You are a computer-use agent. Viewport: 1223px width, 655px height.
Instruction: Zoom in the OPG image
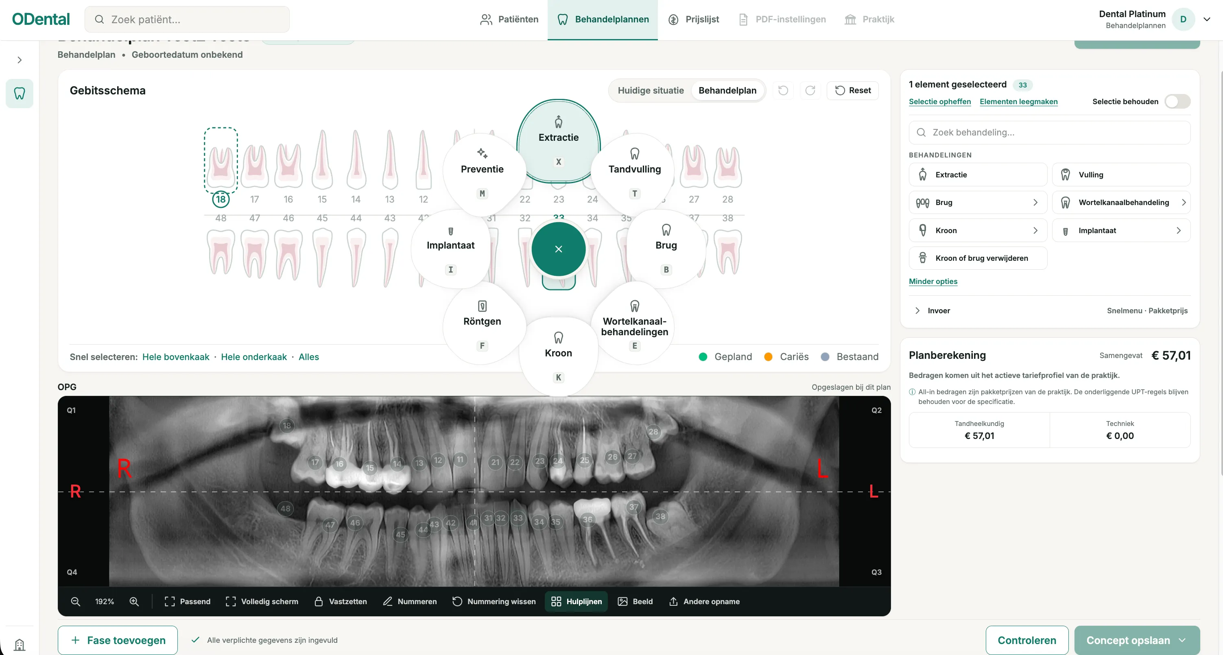pyautogui.click(x=134, y=601)
